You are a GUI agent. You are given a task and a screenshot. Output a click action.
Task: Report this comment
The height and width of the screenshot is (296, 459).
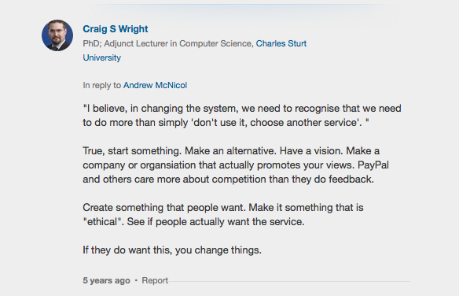click(155, 280)
